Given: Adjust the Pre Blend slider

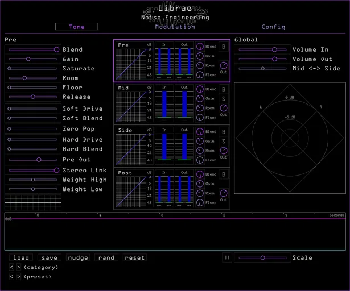Looking at the screenshot, I should point(33,49).
